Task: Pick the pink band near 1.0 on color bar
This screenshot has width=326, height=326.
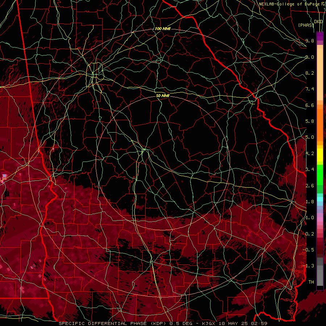Action: [x=320, y=220]
